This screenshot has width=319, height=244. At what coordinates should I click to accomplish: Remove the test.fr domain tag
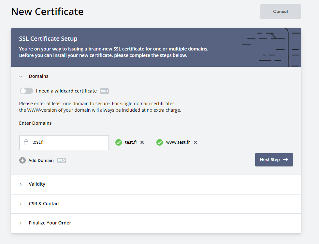[142, 142]
